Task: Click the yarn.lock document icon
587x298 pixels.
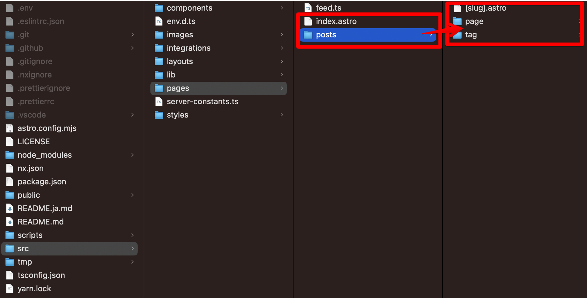Action: point(10,289)
